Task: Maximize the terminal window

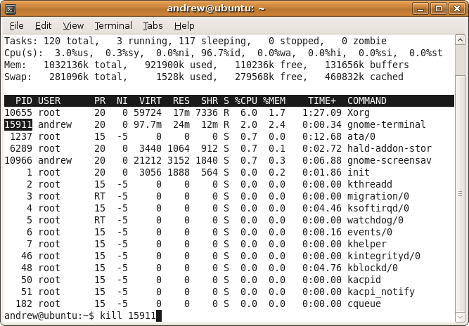Action: (439, 8)
